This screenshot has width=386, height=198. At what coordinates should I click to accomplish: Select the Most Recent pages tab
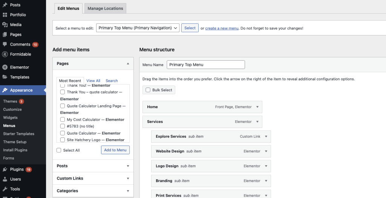(70, 81)
